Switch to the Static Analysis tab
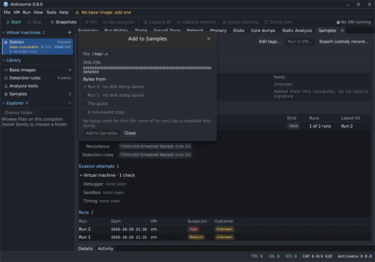Image resolution: width=375 pixels, height=262 pixels. pyautogui.click(x=297, y=30)
